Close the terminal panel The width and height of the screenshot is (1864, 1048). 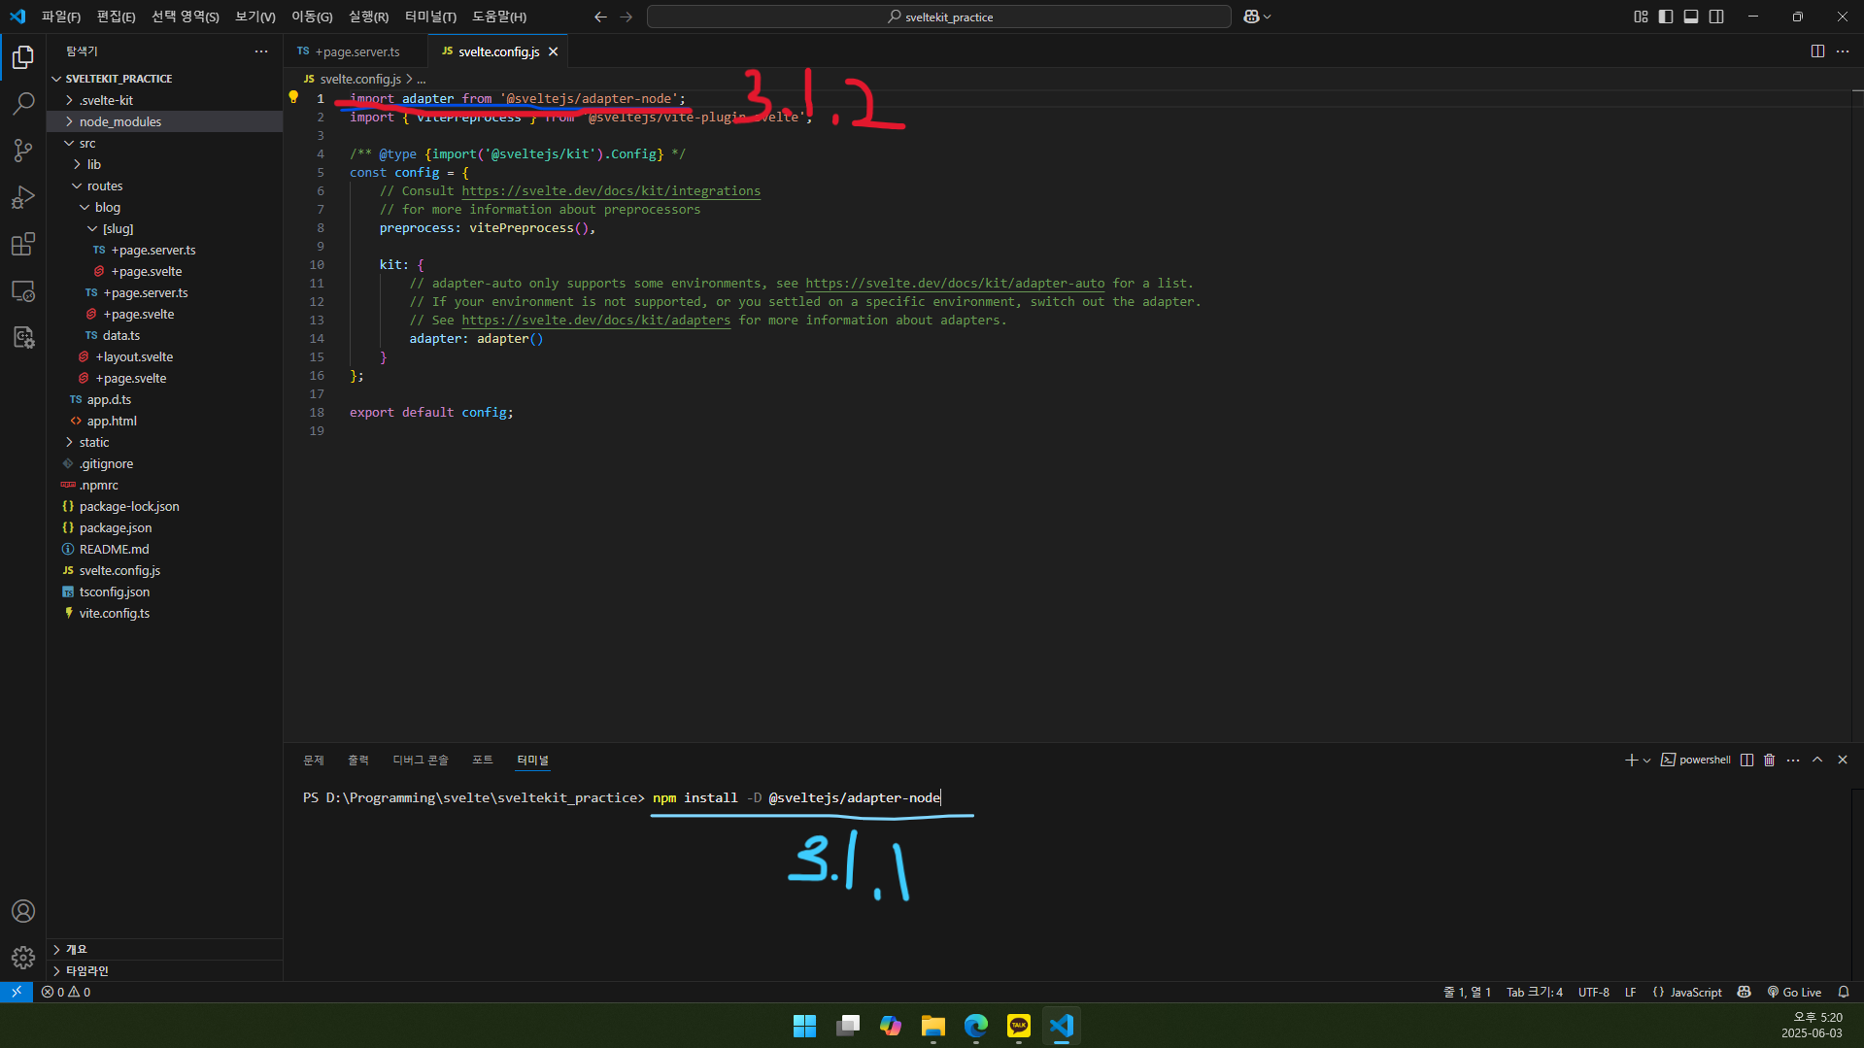[1843, 760]
